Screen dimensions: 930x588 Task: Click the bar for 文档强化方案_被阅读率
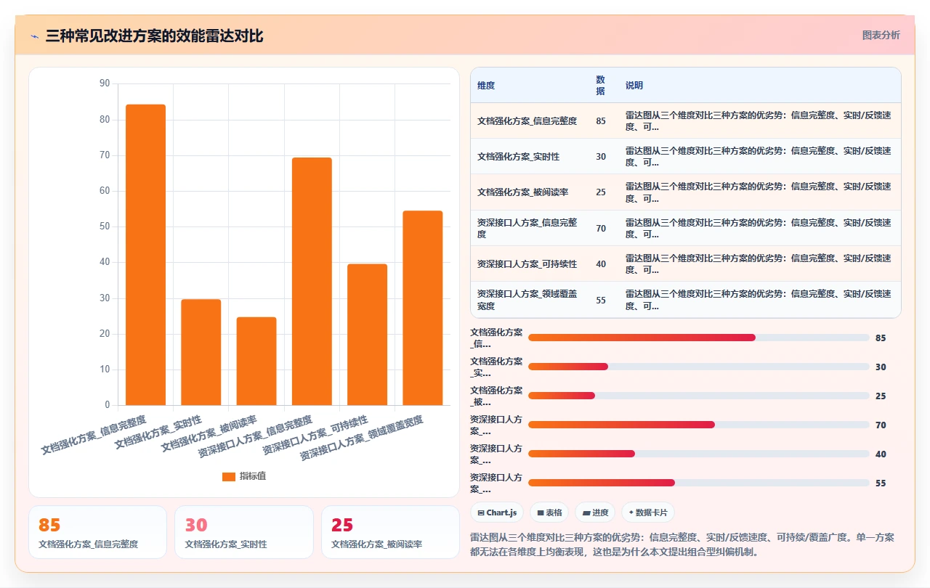pyautogui.click(x=256, y=361)
